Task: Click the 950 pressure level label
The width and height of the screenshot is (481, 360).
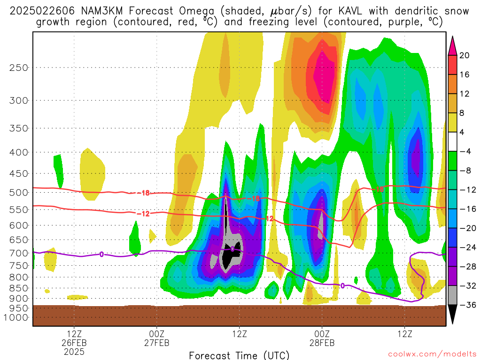Action: (19, 308)
